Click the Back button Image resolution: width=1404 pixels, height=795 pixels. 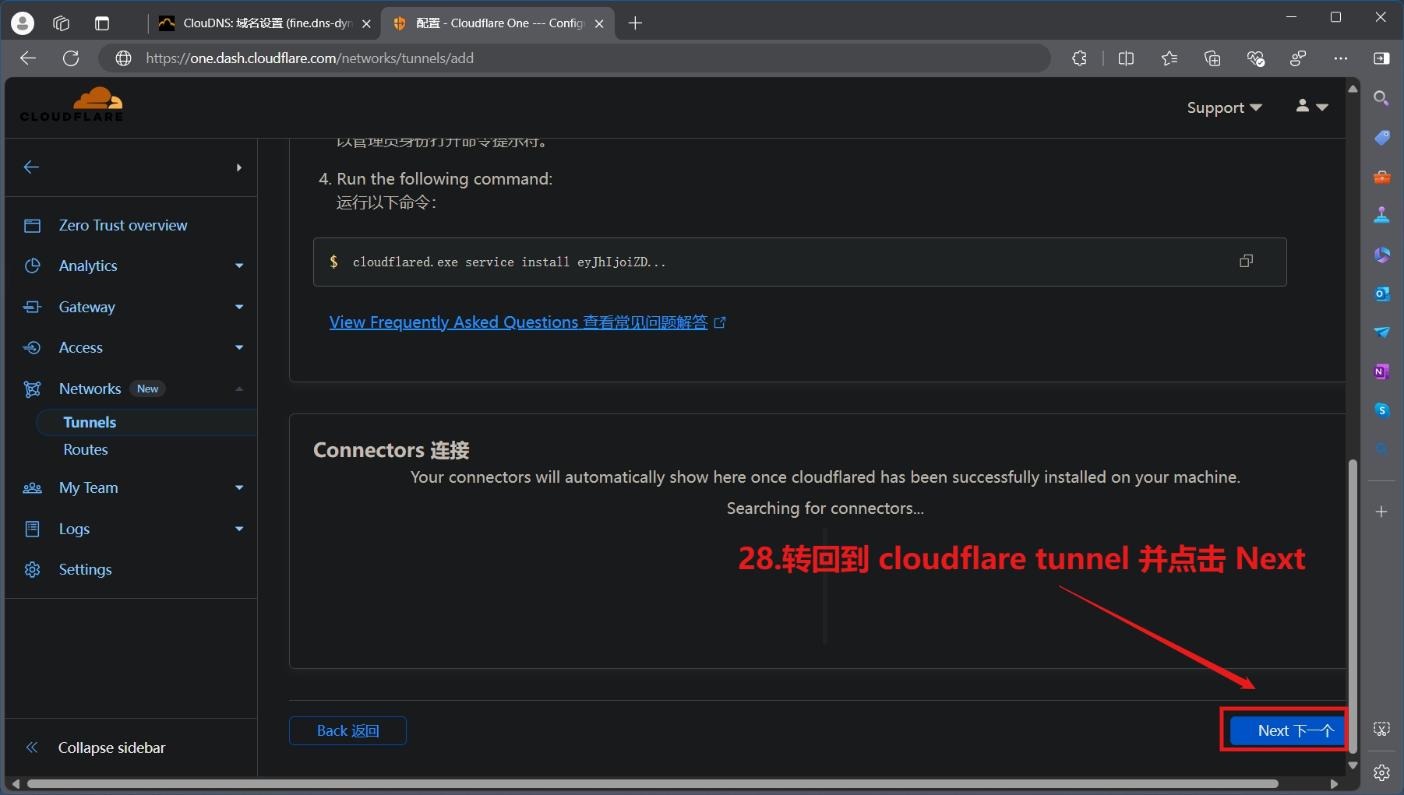click(x=347, y=730)
